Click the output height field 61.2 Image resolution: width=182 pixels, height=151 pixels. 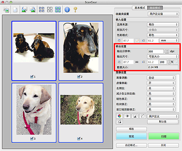pos(153,62)
